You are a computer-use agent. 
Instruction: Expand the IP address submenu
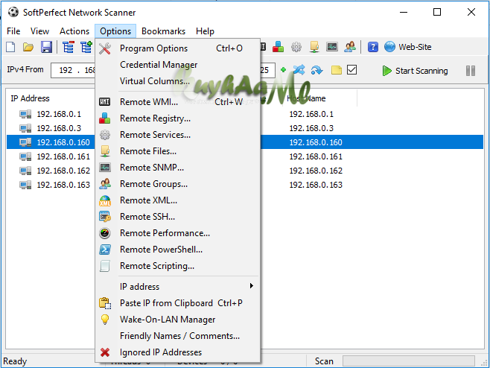point(177,287)
